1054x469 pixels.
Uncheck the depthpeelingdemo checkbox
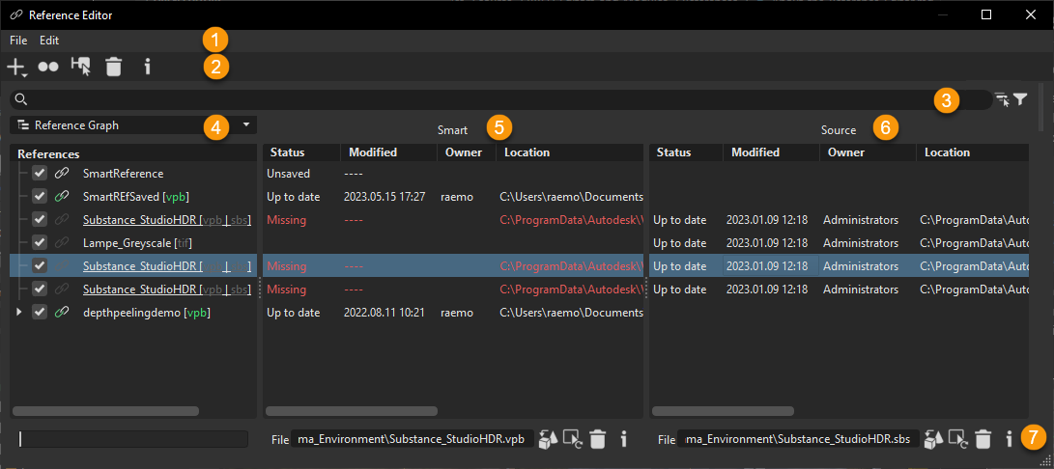click(40, 313)
